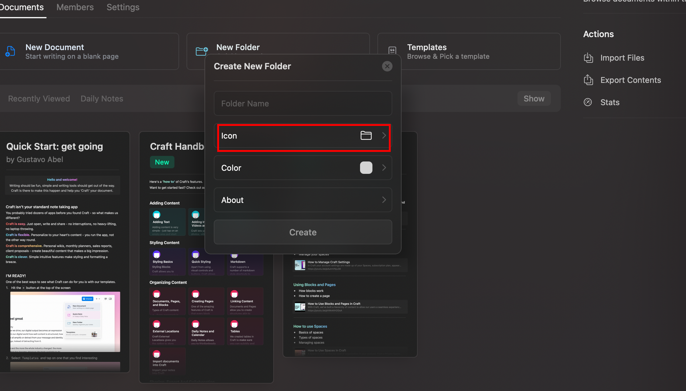Click the Folder Name input field
Image resolution: width=686 pixels, height=391 pixels.
pos(303,103)
